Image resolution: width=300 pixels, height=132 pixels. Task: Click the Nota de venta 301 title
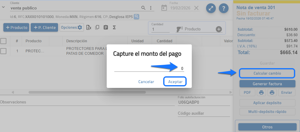[x=256, y=8]
